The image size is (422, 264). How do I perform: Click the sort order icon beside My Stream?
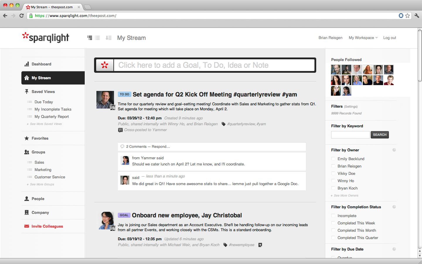click(x=108, y=38)
